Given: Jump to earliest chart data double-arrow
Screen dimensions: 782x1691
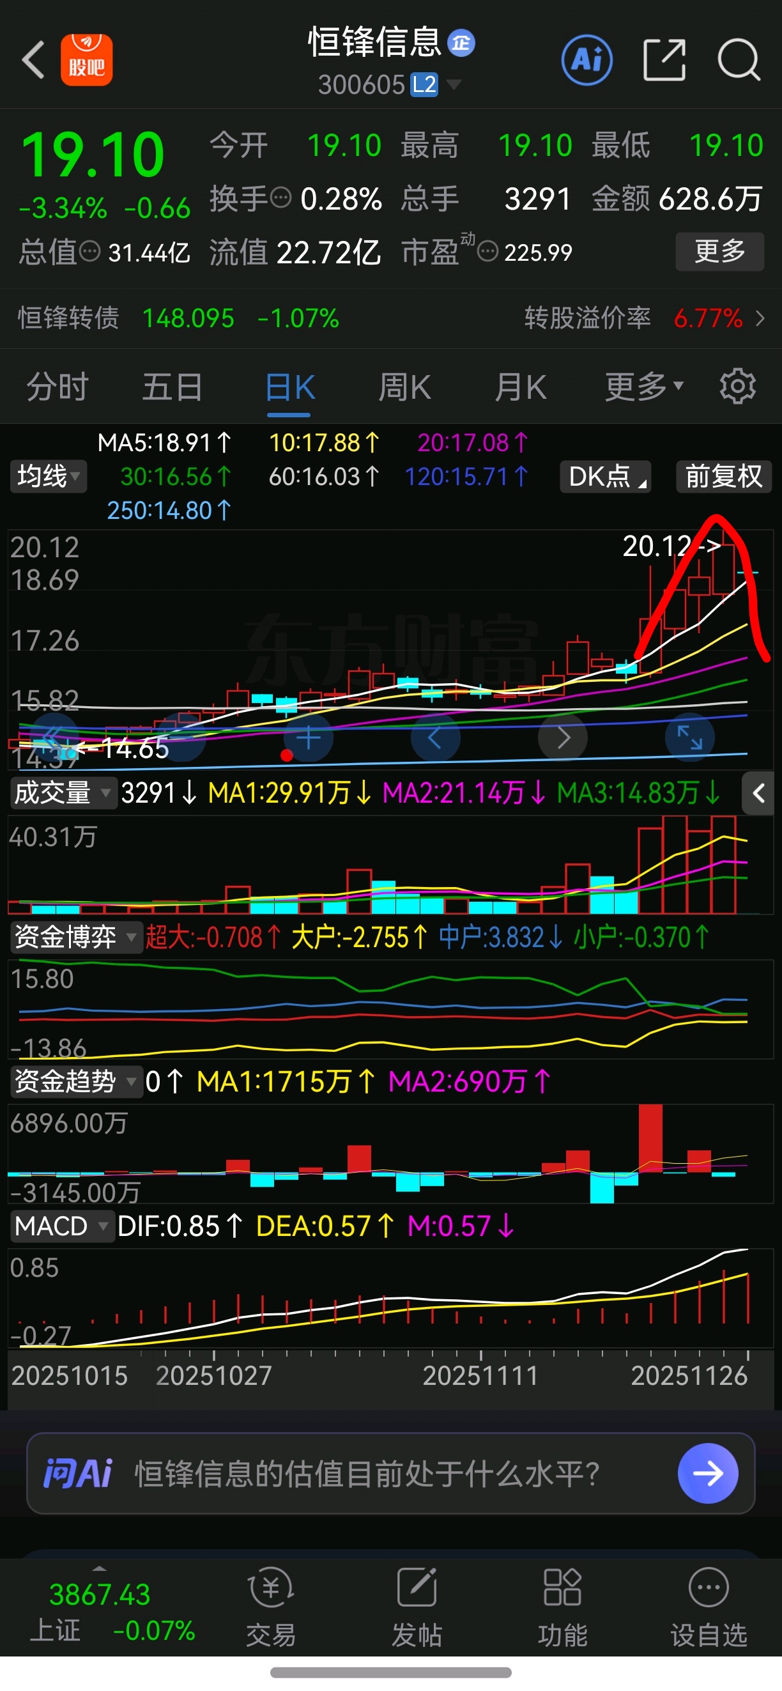Looking at the screenshot, I should coord(55,737).
